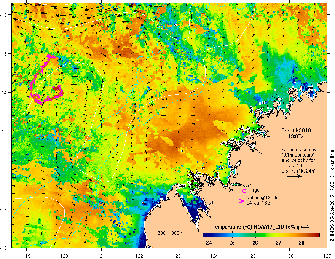This screenshot has width=335, height=259.
Task: Click the longitude label 127
Action: point(327,256)
